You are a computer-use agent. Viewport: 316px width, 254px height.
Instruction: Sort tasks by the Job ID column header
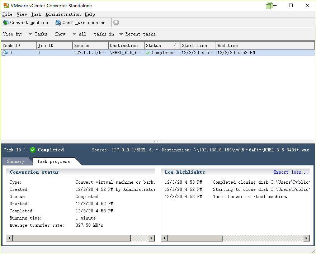click(55, 46)
